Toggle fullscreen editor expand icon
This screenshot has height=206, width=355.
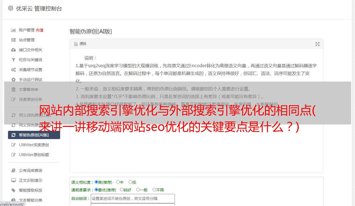point(317,44)
